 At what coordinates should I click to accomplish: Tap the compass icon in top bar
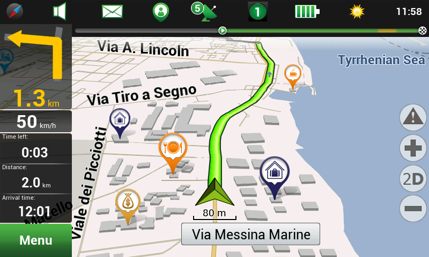pos(14,11)
